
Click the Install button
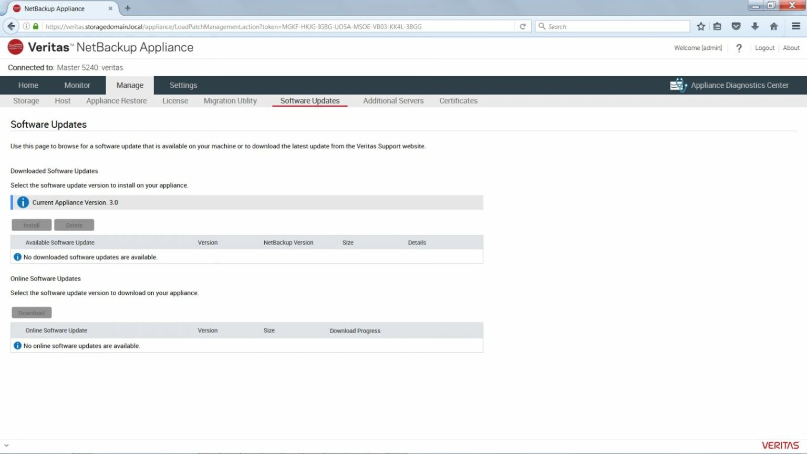coord(32,225)
